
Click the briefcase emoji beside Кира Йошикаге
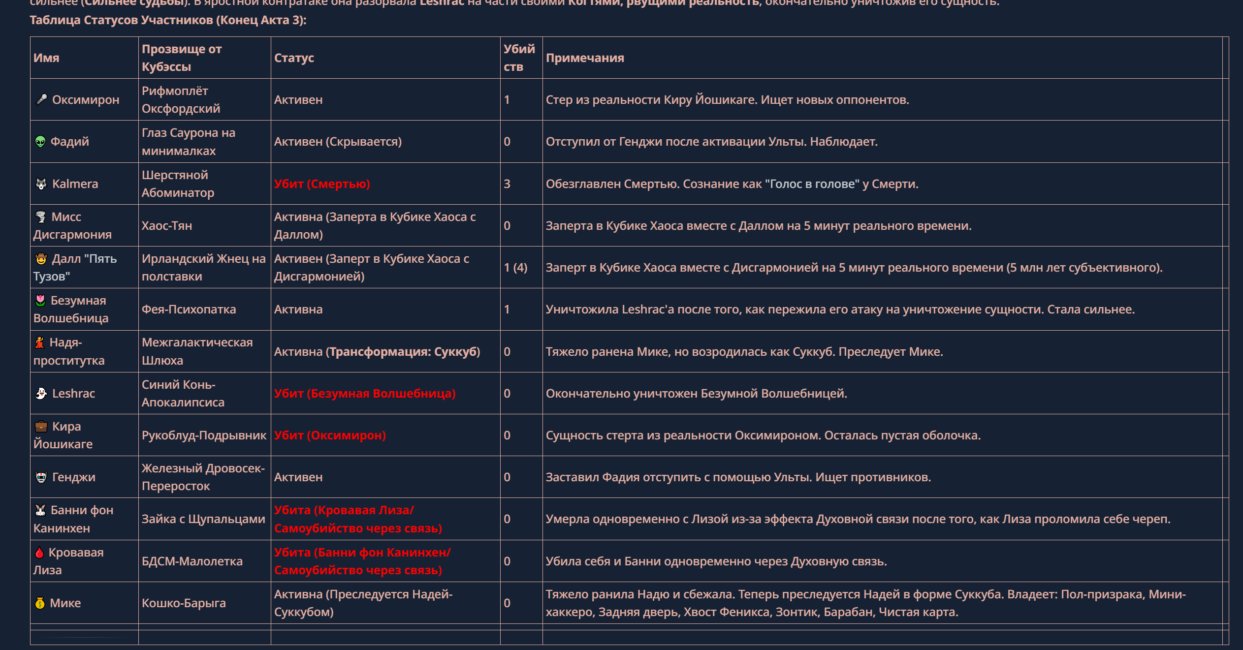pos(41,427)
